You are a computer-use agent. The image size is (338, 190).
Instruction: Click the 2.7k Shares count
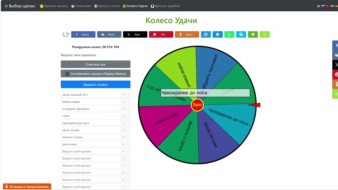(66, 34)
